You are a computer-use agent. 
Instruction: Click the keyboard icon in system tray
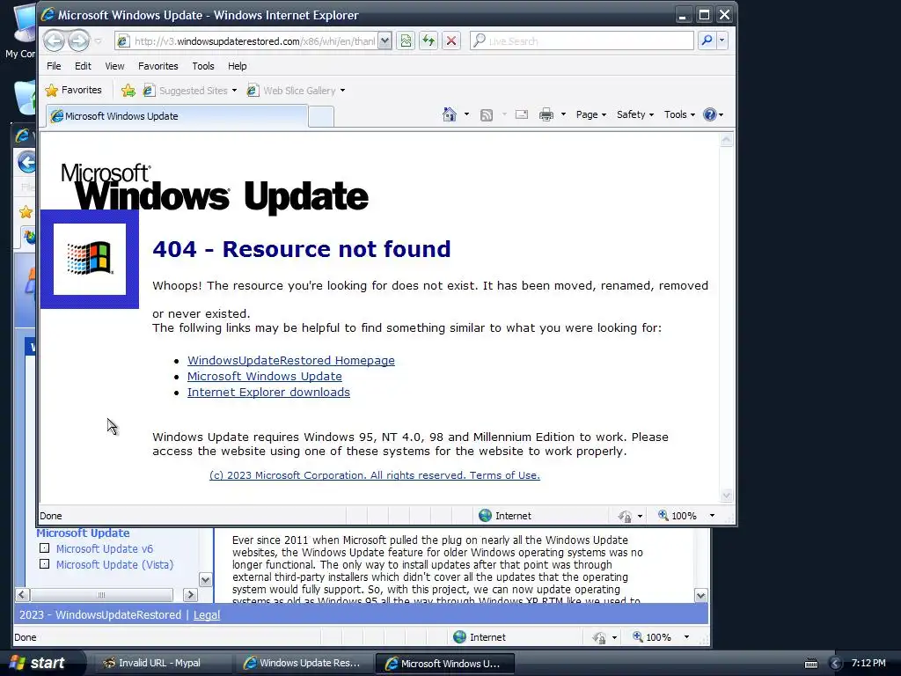coord(810,664)
